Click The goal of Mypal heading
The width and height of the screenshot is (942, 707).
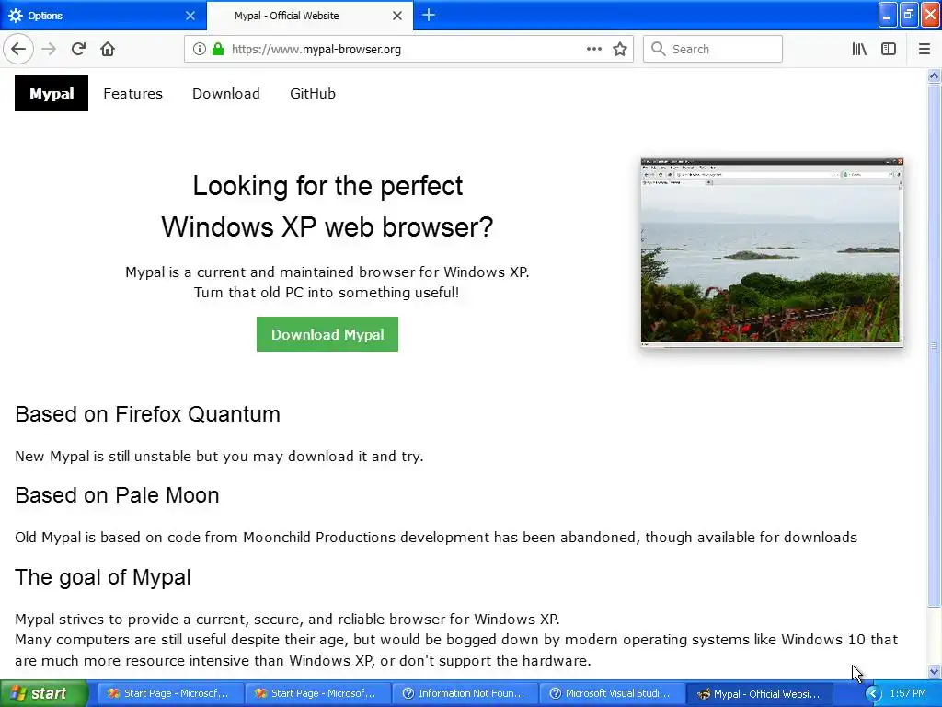pos(103,577)
